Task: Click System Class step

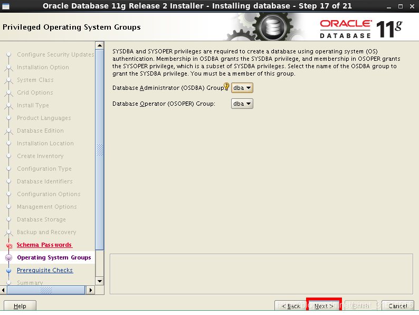Action: [x=35, y=80]
